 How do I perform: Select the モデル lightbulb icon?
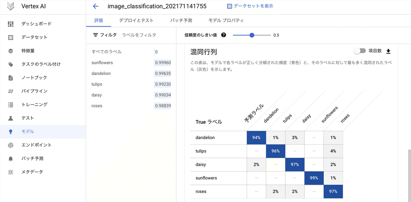tap(11, 132)
